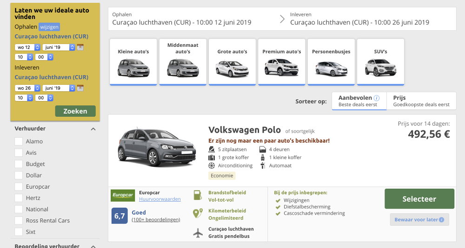The height and width of the screenshot is (248, 465).
Task: Click return location Curaçao luchthaven (CUR) in sidebar
Action: (x=52, y=77)
